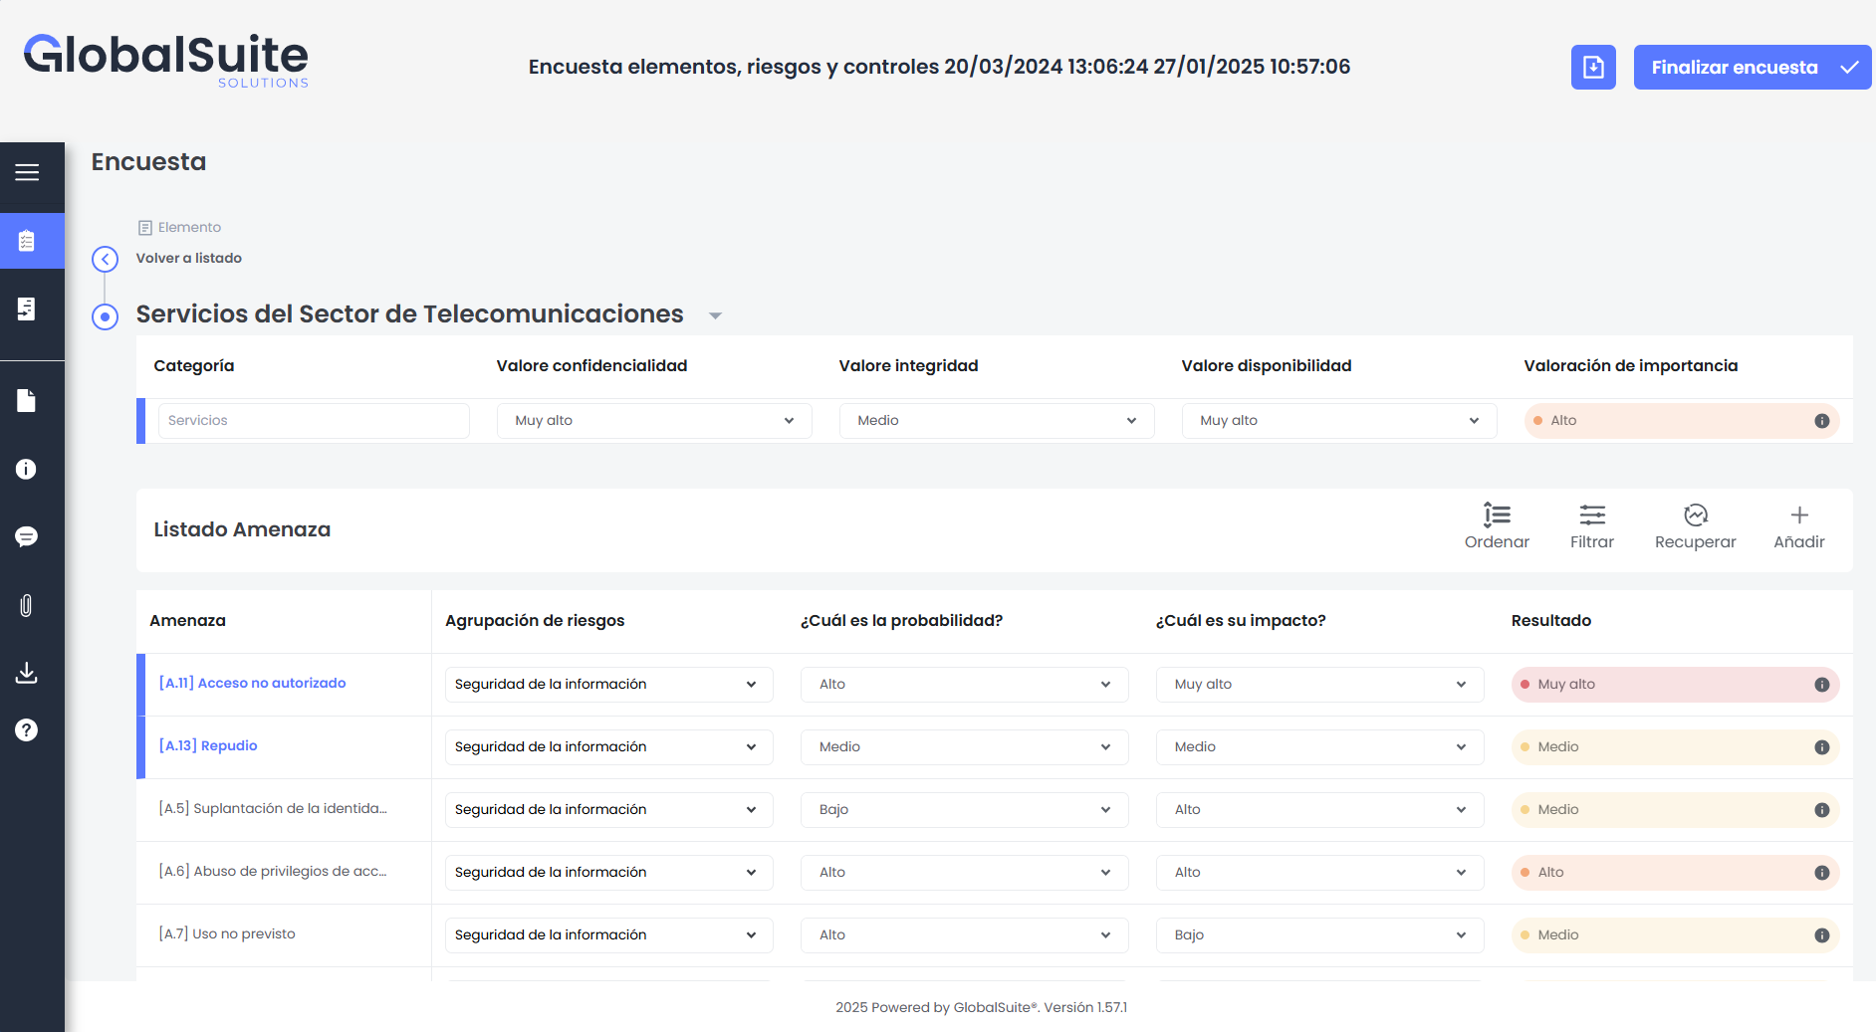Open Valore disponibilidad dropdown
Image resolution: width=1876 pixels, height=1032 pixels.
1339,420
